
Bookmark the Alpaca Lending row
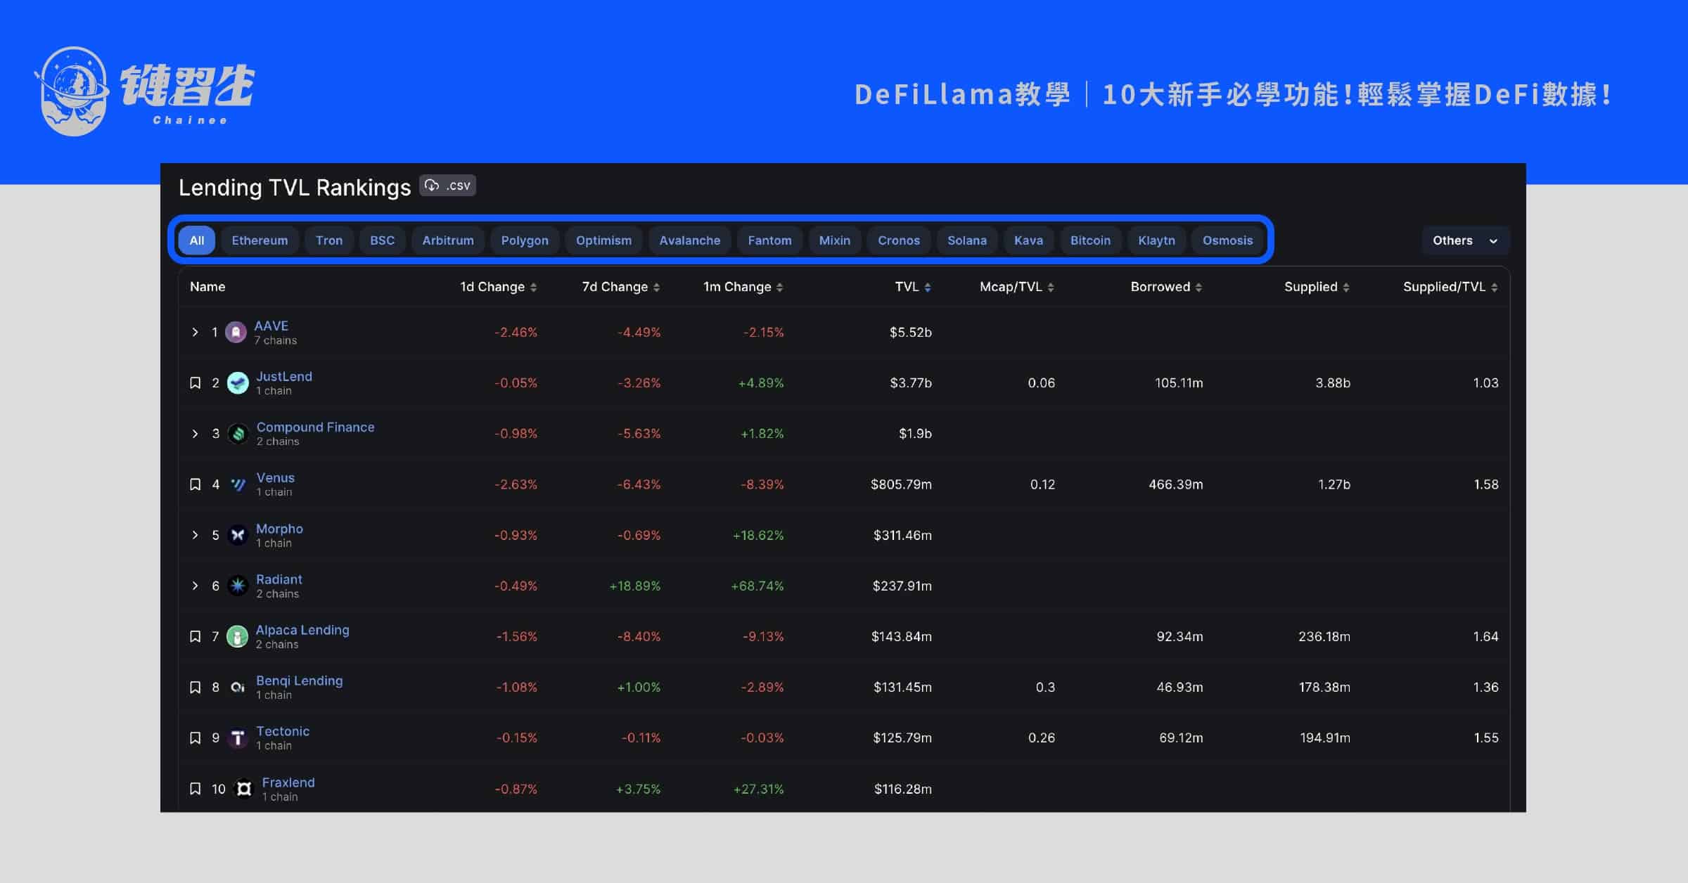coord(195,636)
